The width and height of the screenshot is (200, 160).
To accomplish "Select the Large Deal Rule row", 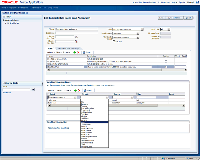I will (x=116, y=61).
